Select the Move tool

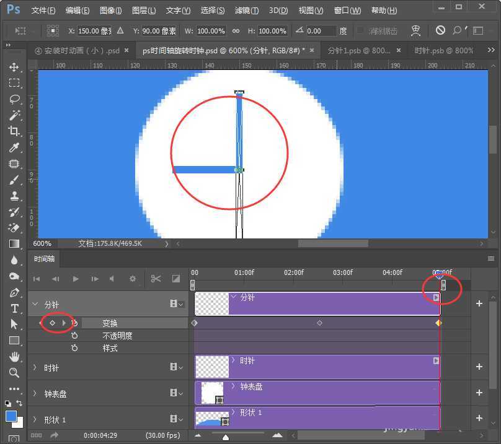click(x=14, y=67)
